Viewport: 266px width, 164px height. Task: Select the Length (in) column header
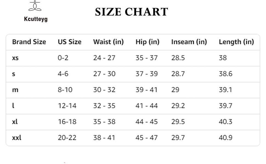click(x=236, y=42)
